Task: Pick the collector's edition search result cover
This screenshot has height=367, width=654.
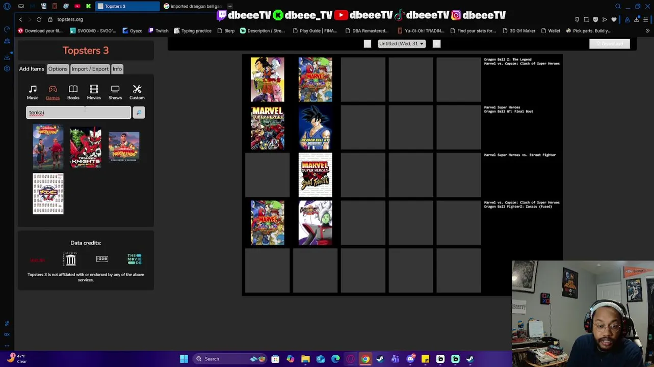Action: [x=124, y=147]
